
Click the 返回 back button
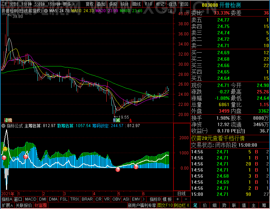184,4
